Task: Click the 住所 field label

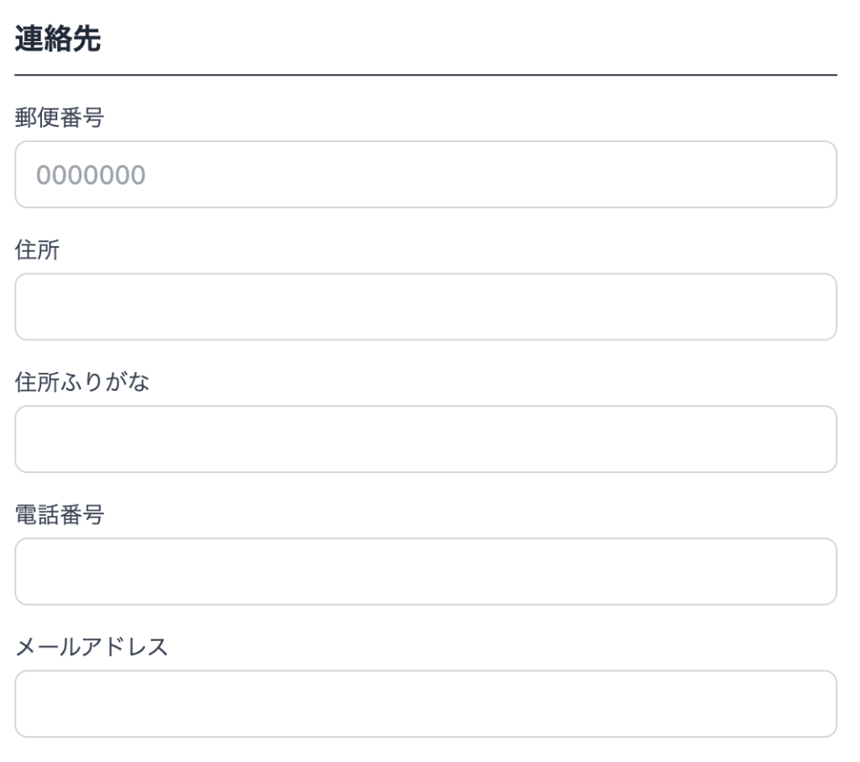Action: point(37,250)
